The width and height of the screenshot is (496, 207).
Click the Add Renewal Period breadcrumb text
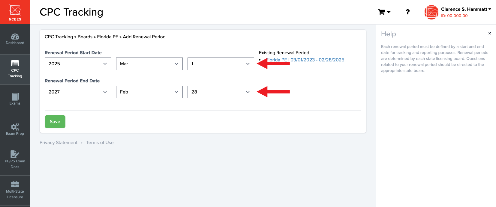click(x=144, y=37)
